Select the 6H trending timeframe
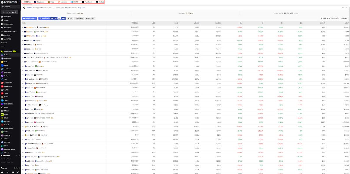 pyautogui.click(x=60, y=18)
